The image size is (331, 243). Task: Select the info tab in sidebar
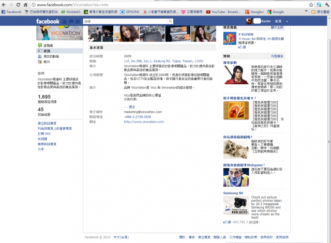pyautogui.click(x=59, y=51)
